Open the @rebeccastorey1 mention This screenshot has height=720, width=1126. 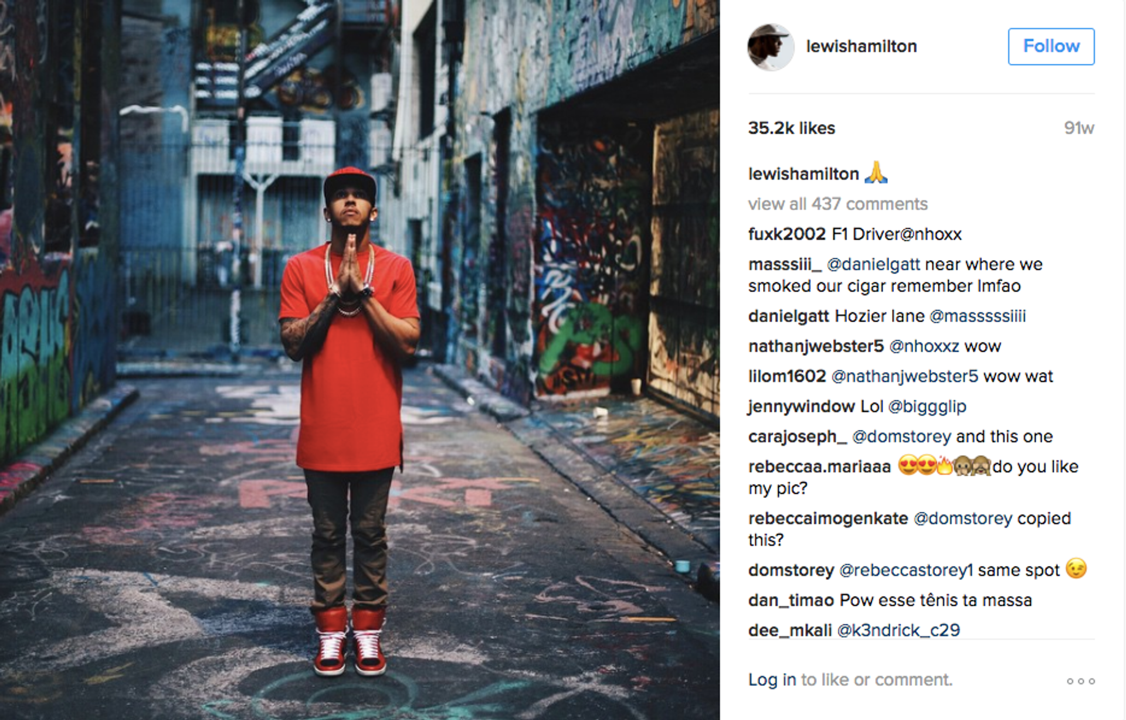pyautogui.click(x=905, y=570)
